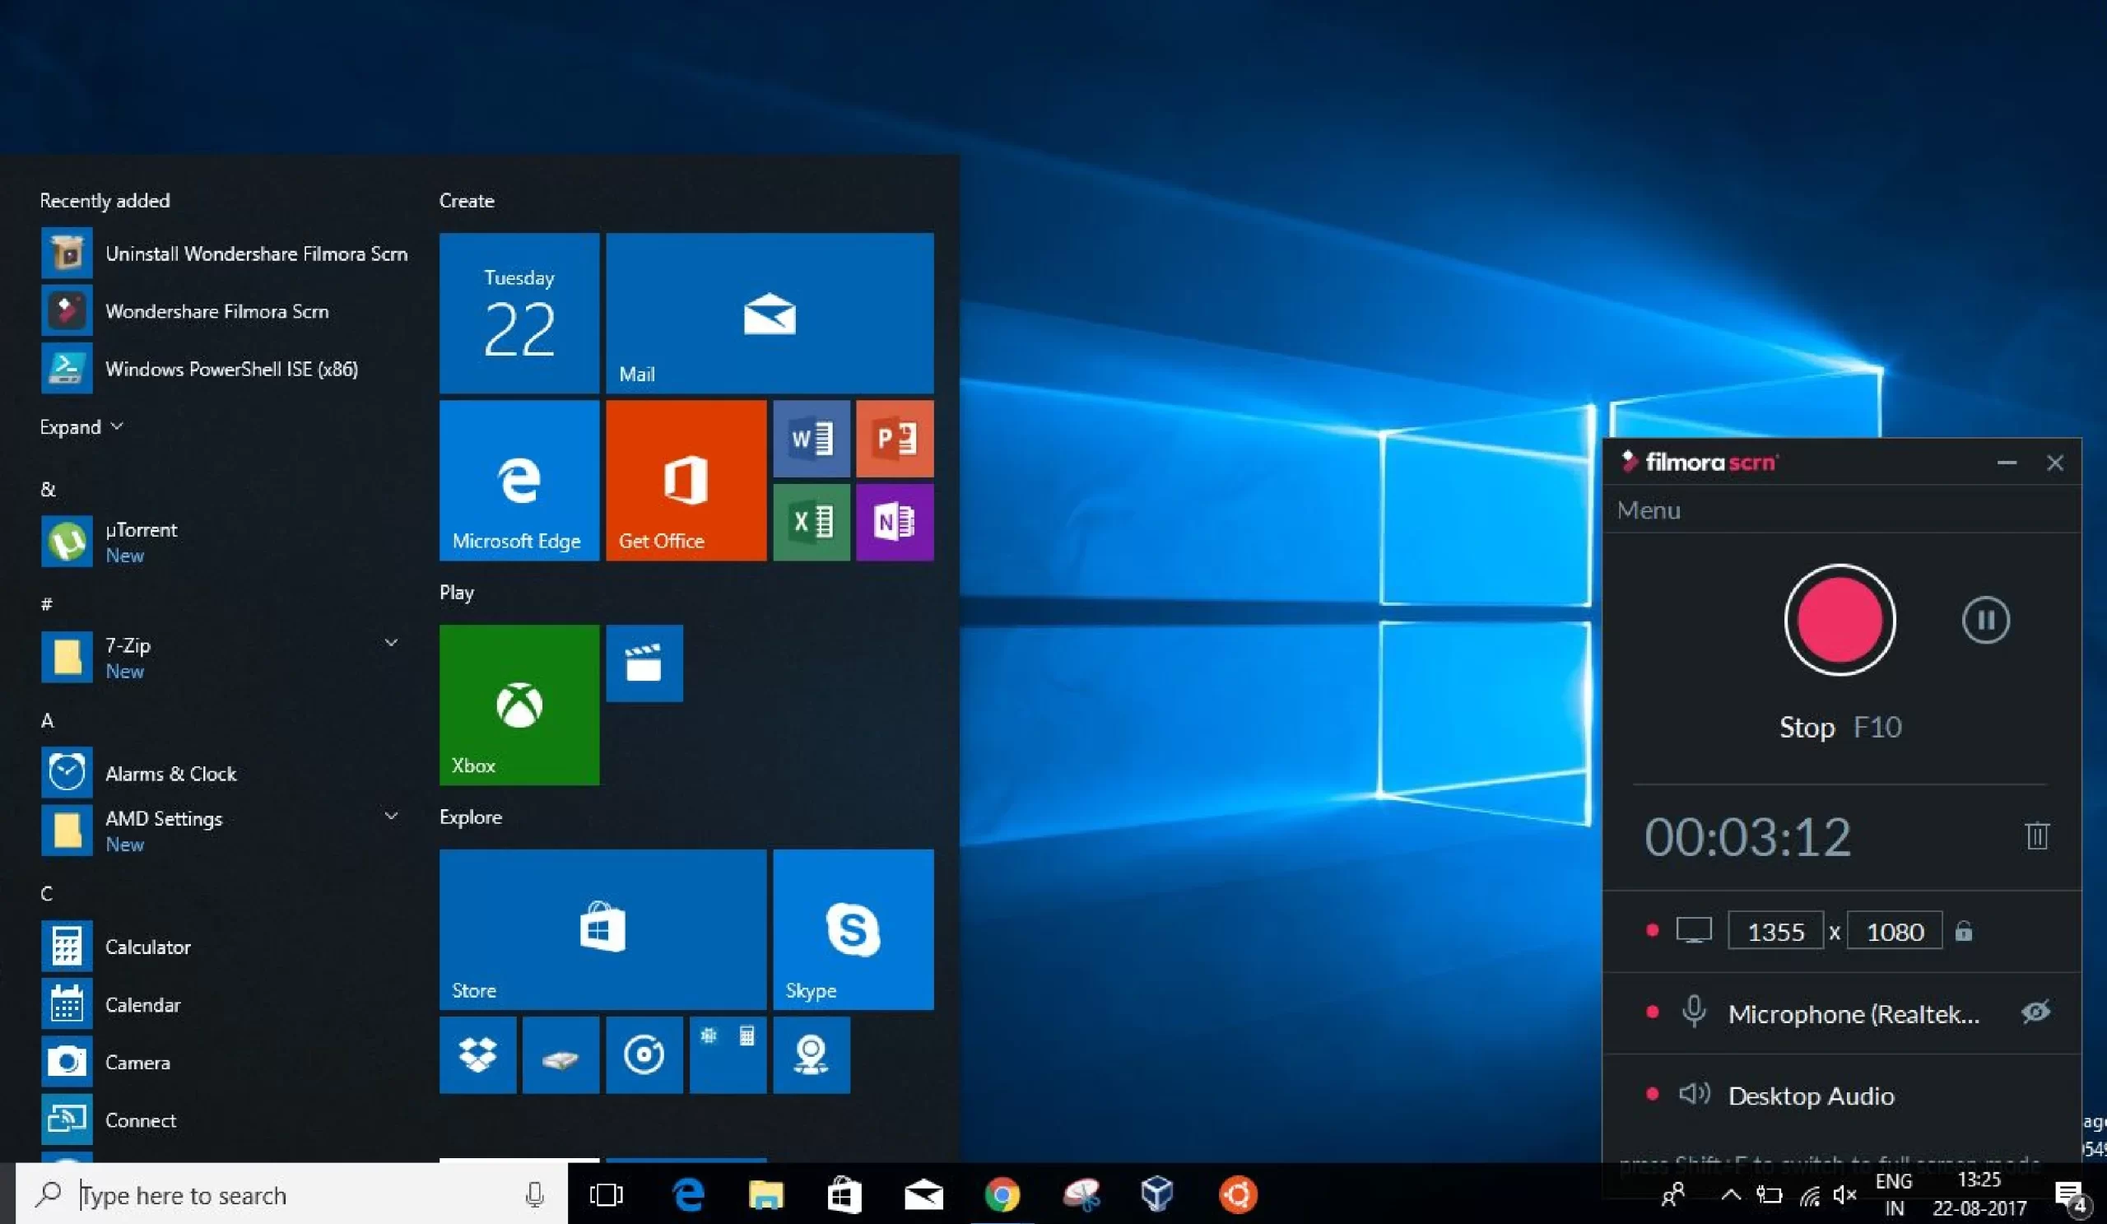Open the PowerPoint tile

[x=895, y=439]
